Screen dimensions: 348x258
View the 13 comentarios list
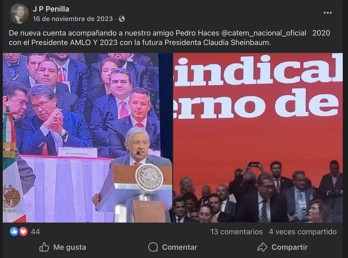point(236,232)
